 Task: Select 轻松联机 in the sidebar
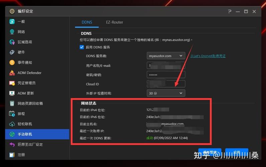click(x=37, y=124)
